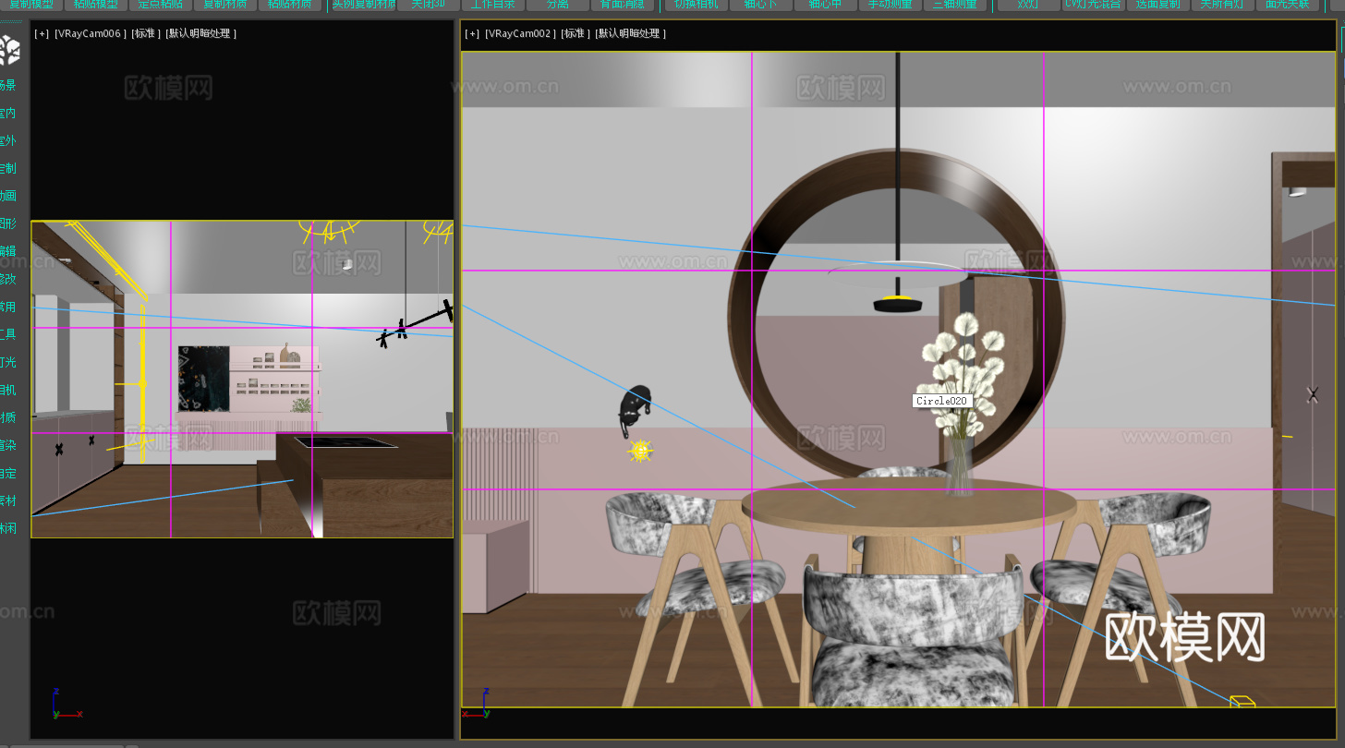Click the 工作目录 working directory button
This screenshot has width=1345, height=748.
[x=494, y=5]
